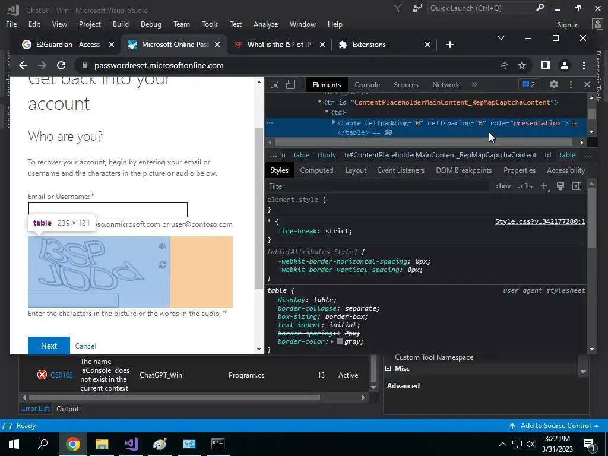Open the DevTools customize menu dots
The width and height of the screenshot is (608, 456).
coord(571,84)
